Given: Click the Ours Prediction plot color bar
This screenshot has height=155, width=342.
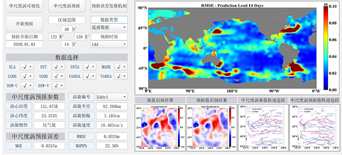Looking at the screenshot, I should [x=230, y=127].
